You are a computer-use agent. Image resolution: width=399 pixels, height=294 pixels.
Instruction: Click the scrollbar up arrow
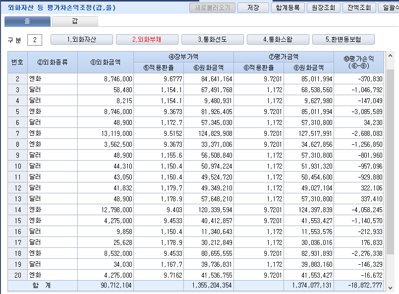(x=390, y=56)
